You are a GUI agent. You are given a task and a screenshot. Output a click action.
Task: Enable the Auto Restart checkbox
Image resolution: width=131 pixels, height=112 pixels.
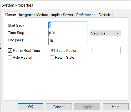pos(10,57)
